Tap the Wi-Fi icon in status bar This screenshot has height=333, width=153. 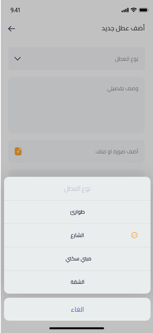click(x=133, y=10)
